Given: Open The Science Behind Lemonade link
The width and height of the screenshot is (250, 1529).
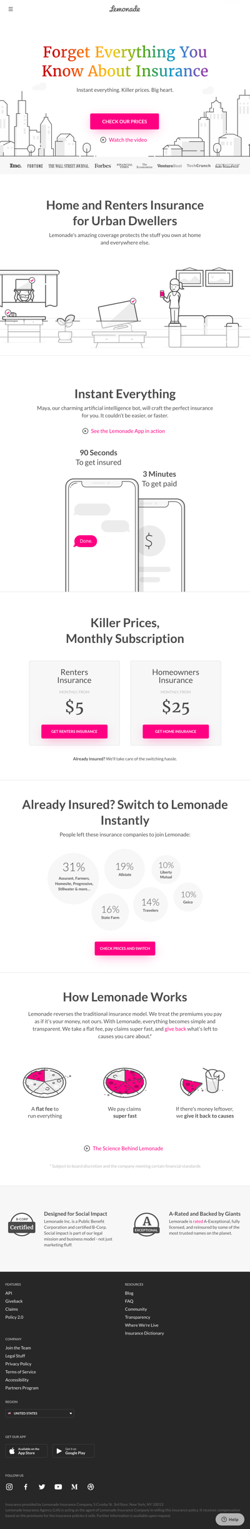Looking at the screenshot, I should pos(124,1148).
